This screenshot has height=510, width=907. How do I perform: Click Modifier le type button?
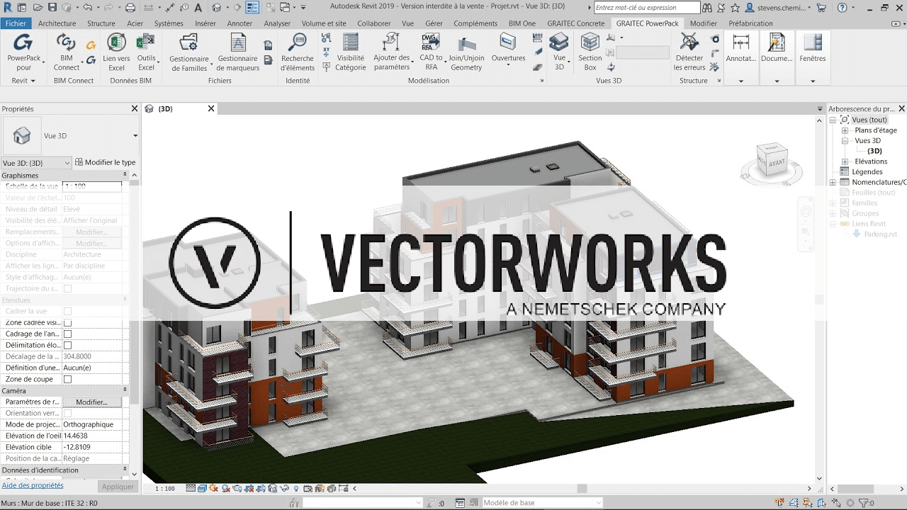pyautogui.click(x=106, y=163)
